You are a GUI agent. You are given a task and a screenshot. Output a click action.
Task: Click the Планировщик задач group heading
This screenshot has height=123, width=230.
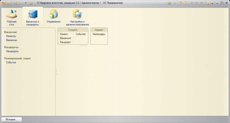17,58
